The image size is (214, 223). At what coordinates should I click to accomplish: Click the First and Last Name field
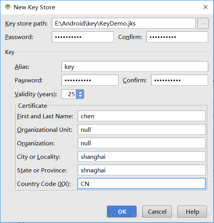point(142,116)
